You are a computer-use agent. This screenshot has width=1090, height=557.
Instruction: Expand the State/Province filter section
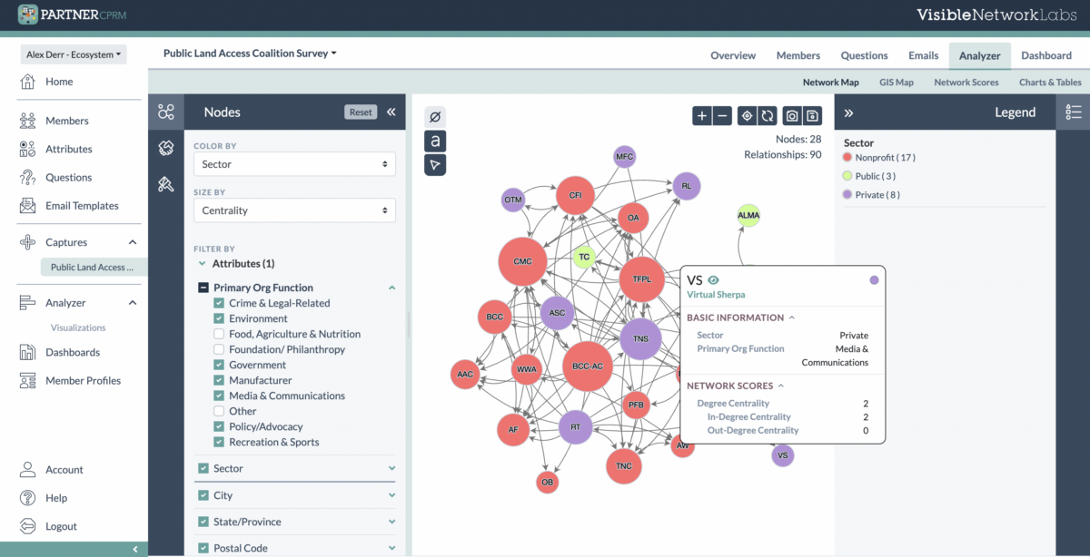(392, 522)
